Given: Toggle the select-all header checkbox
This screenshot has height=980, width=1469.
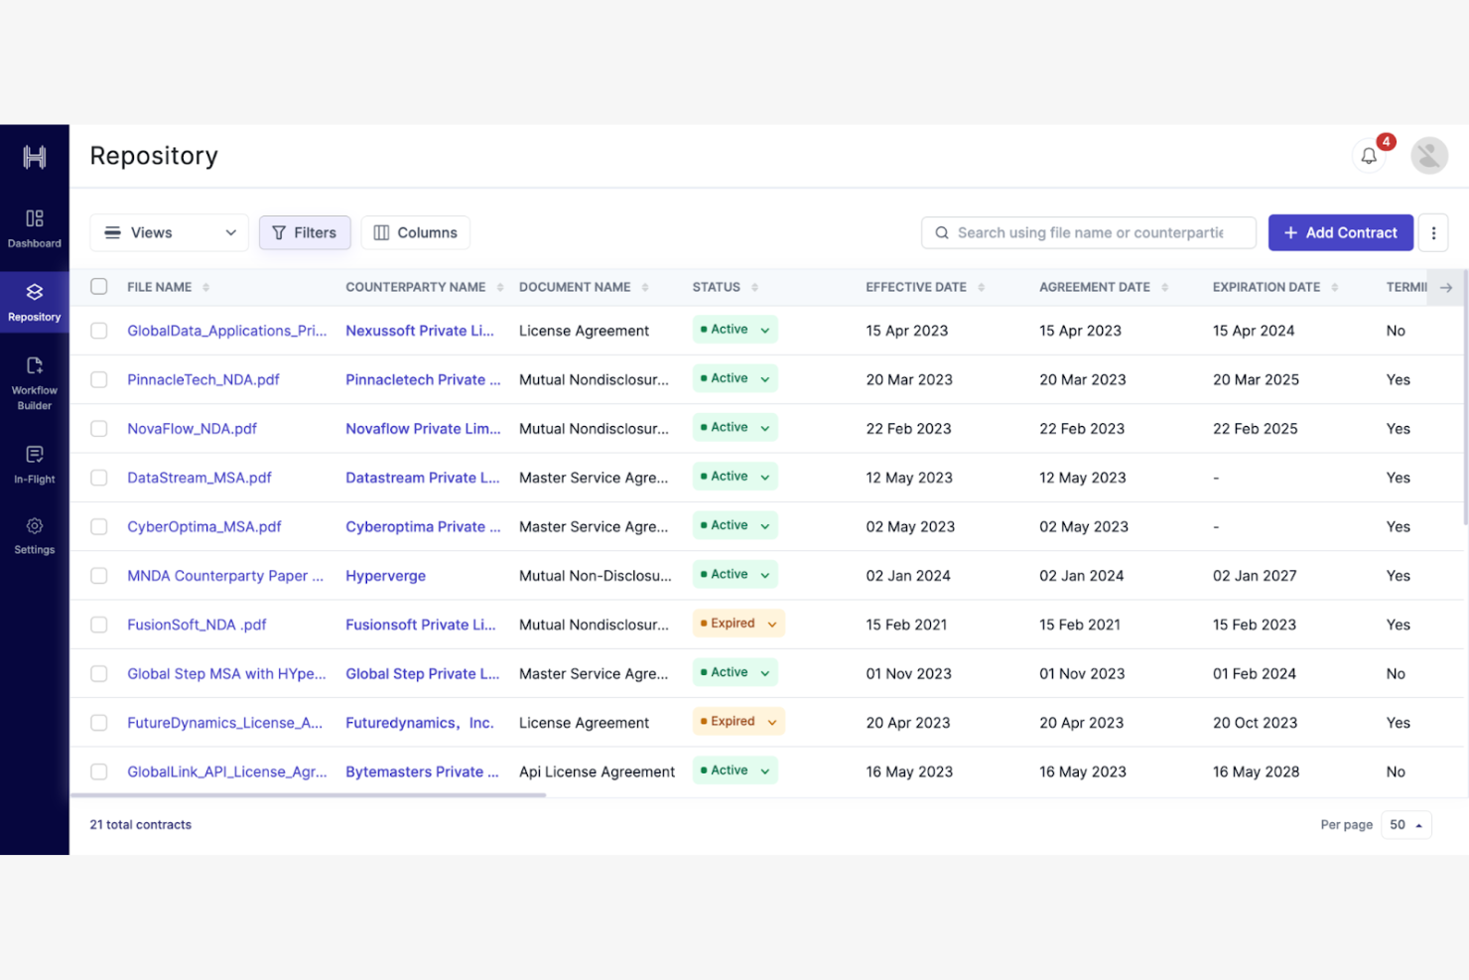Looking at the screenshot, I should point(99,287).
